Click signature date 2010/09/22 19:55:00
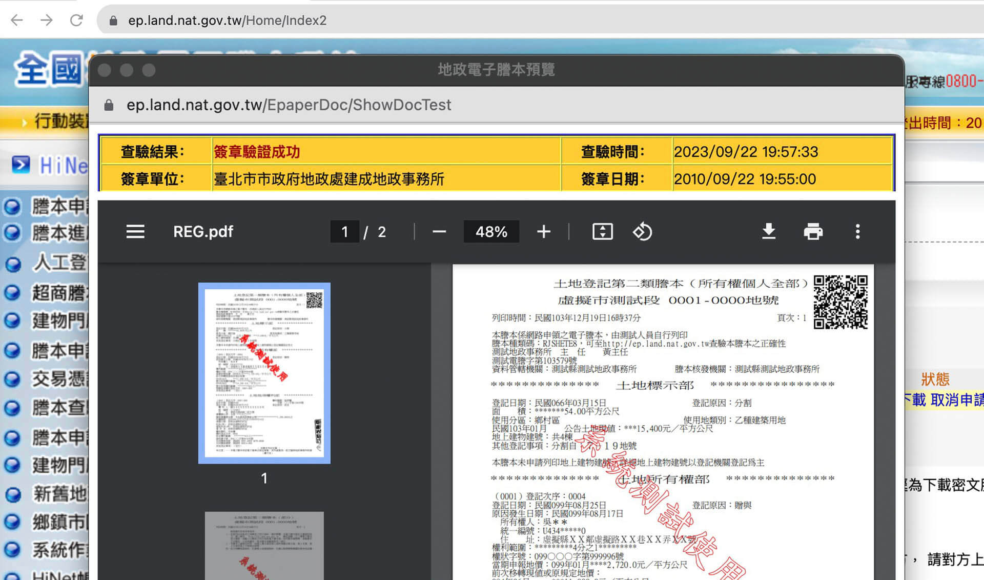This screenshot has height=580, width=984. pos(745,179)
